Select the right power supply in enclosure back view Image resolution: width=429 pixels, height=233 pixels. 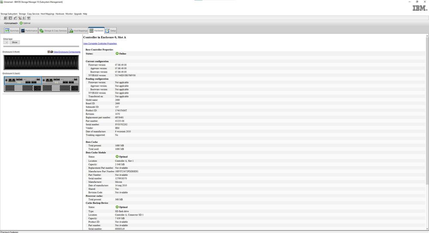coord(60,88)
